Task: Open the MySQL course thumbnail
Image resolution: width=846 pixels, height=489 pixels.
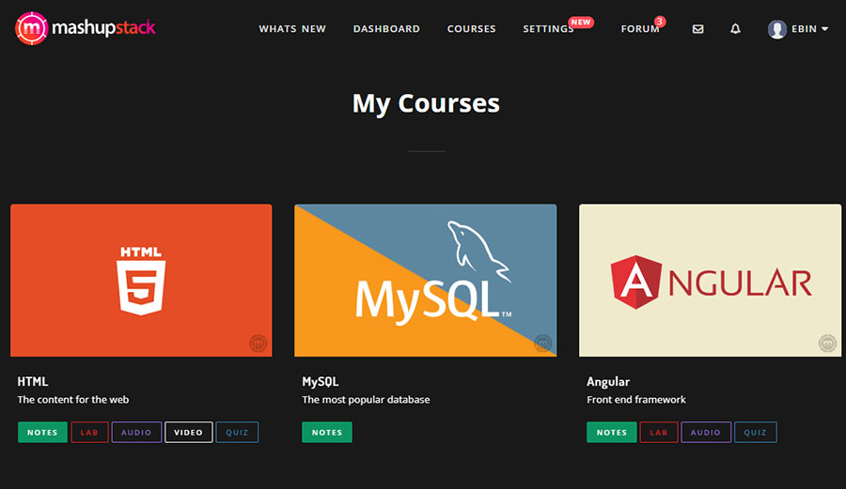Action: click(x=425, y=281)
